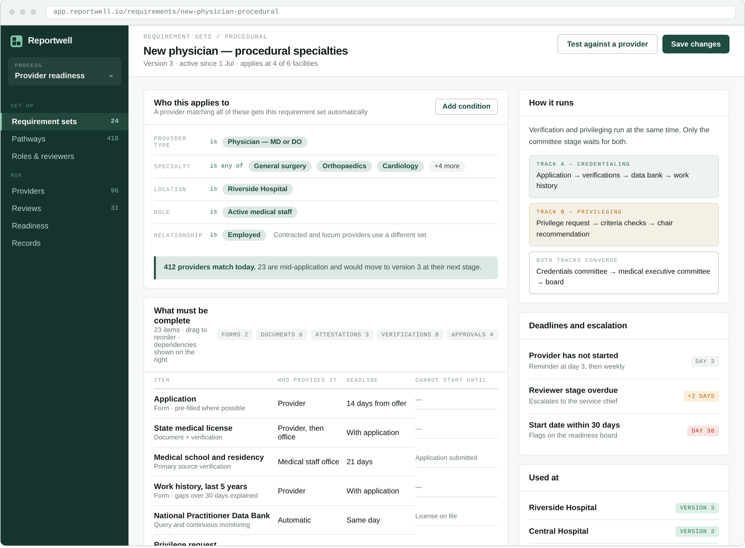This screenshot has height=548, width=745.
Task: Open the Provider readiness process dropdown
Action: (x=64, y=71)
